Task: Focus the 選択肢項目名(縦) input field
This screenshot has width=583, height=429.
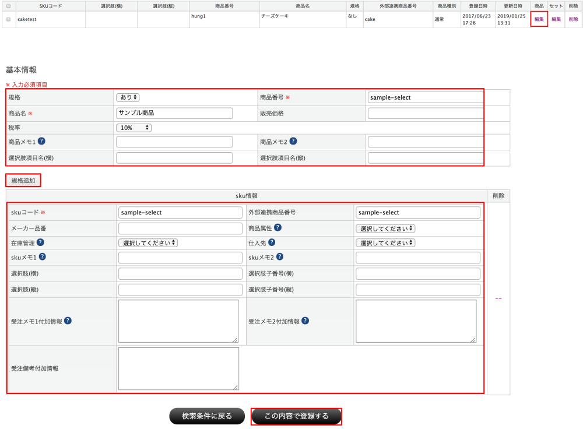Action: coord(426,157)
